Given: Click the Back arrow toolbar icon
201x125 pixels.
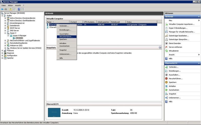Looking at the screenshot, I should click(x=2, y=9).
